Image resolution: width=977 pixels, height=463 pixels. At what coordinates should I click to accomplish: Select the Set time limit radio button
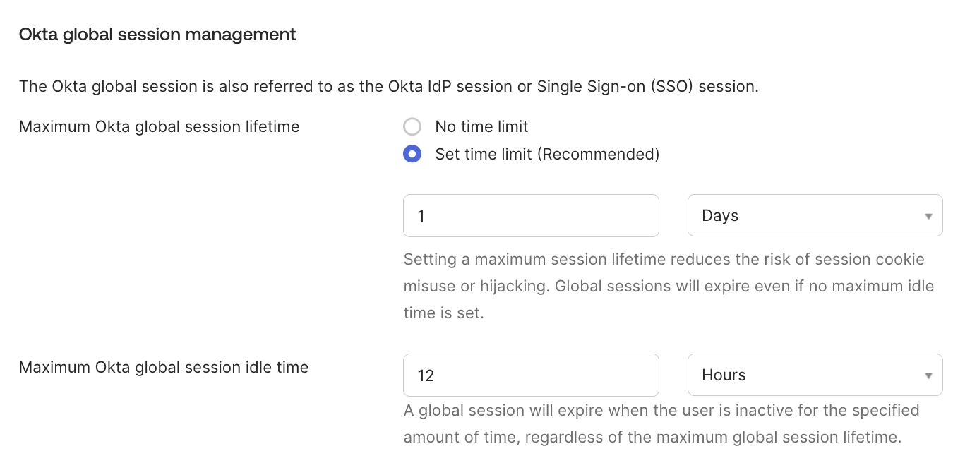[x=412, y=154]
